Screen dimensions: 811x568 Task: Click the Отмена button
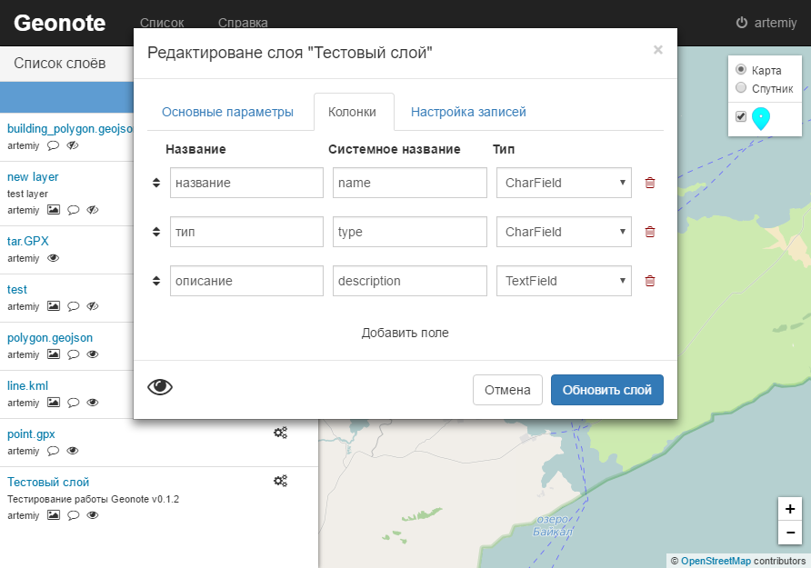[x=507, y=390]
